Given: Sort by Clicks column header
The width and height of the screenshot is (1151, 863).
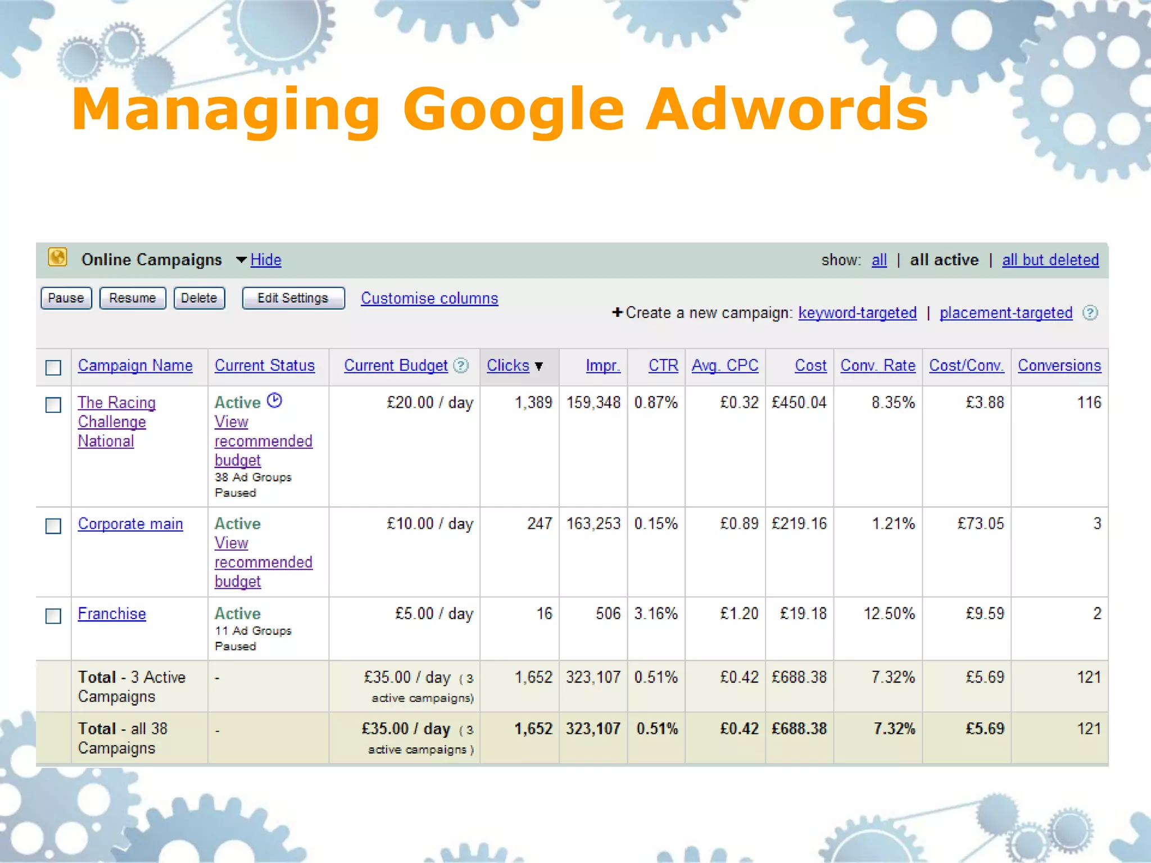Looking at the screenshot, I should tap(508, 366).
